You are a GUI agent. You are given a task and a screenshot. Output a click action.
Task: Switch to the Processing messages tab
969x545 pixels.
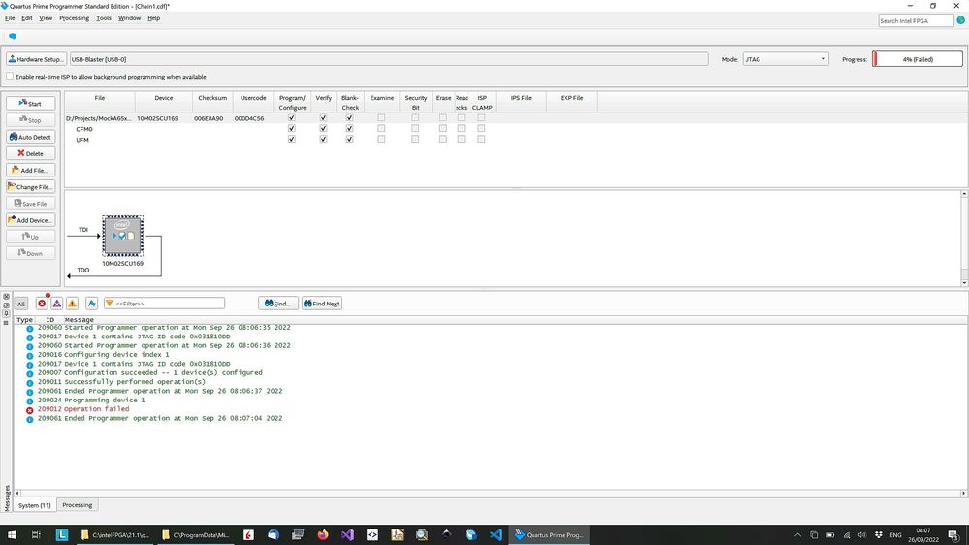pos(78,505)
